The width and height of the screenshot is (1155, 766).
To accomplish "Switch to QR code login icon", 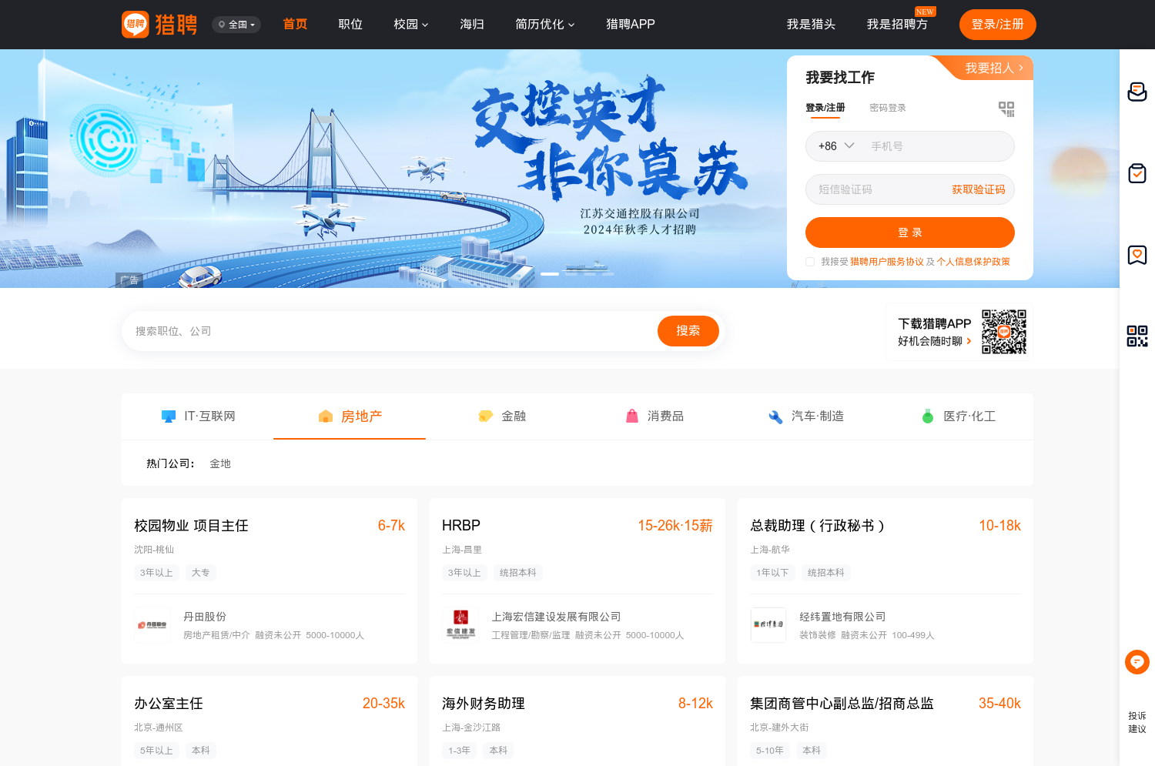I will (x=1006, y=109).
